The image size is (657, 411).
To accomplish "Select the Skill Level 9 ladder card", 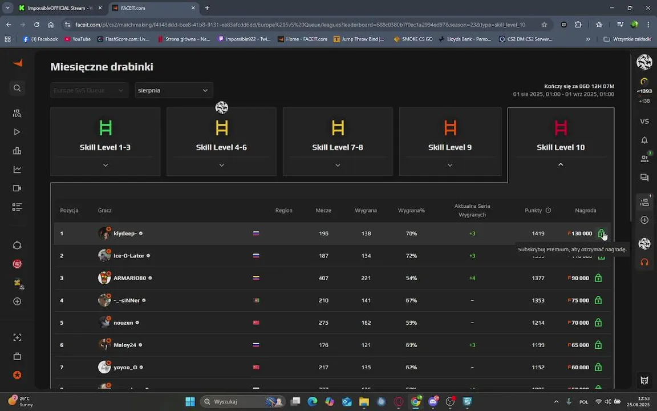I will (x=450, y=142).
